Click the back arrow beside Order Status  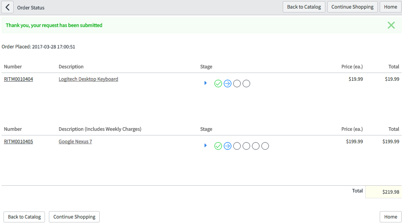tap(7, 7)
